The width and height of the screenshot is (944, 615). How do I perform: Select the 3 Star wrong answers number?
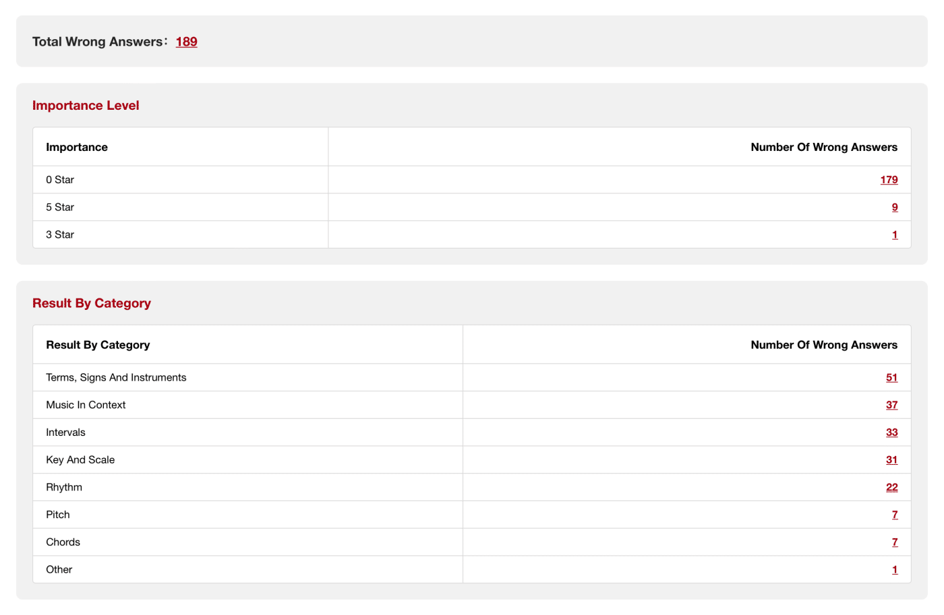(x=894, y=235)
